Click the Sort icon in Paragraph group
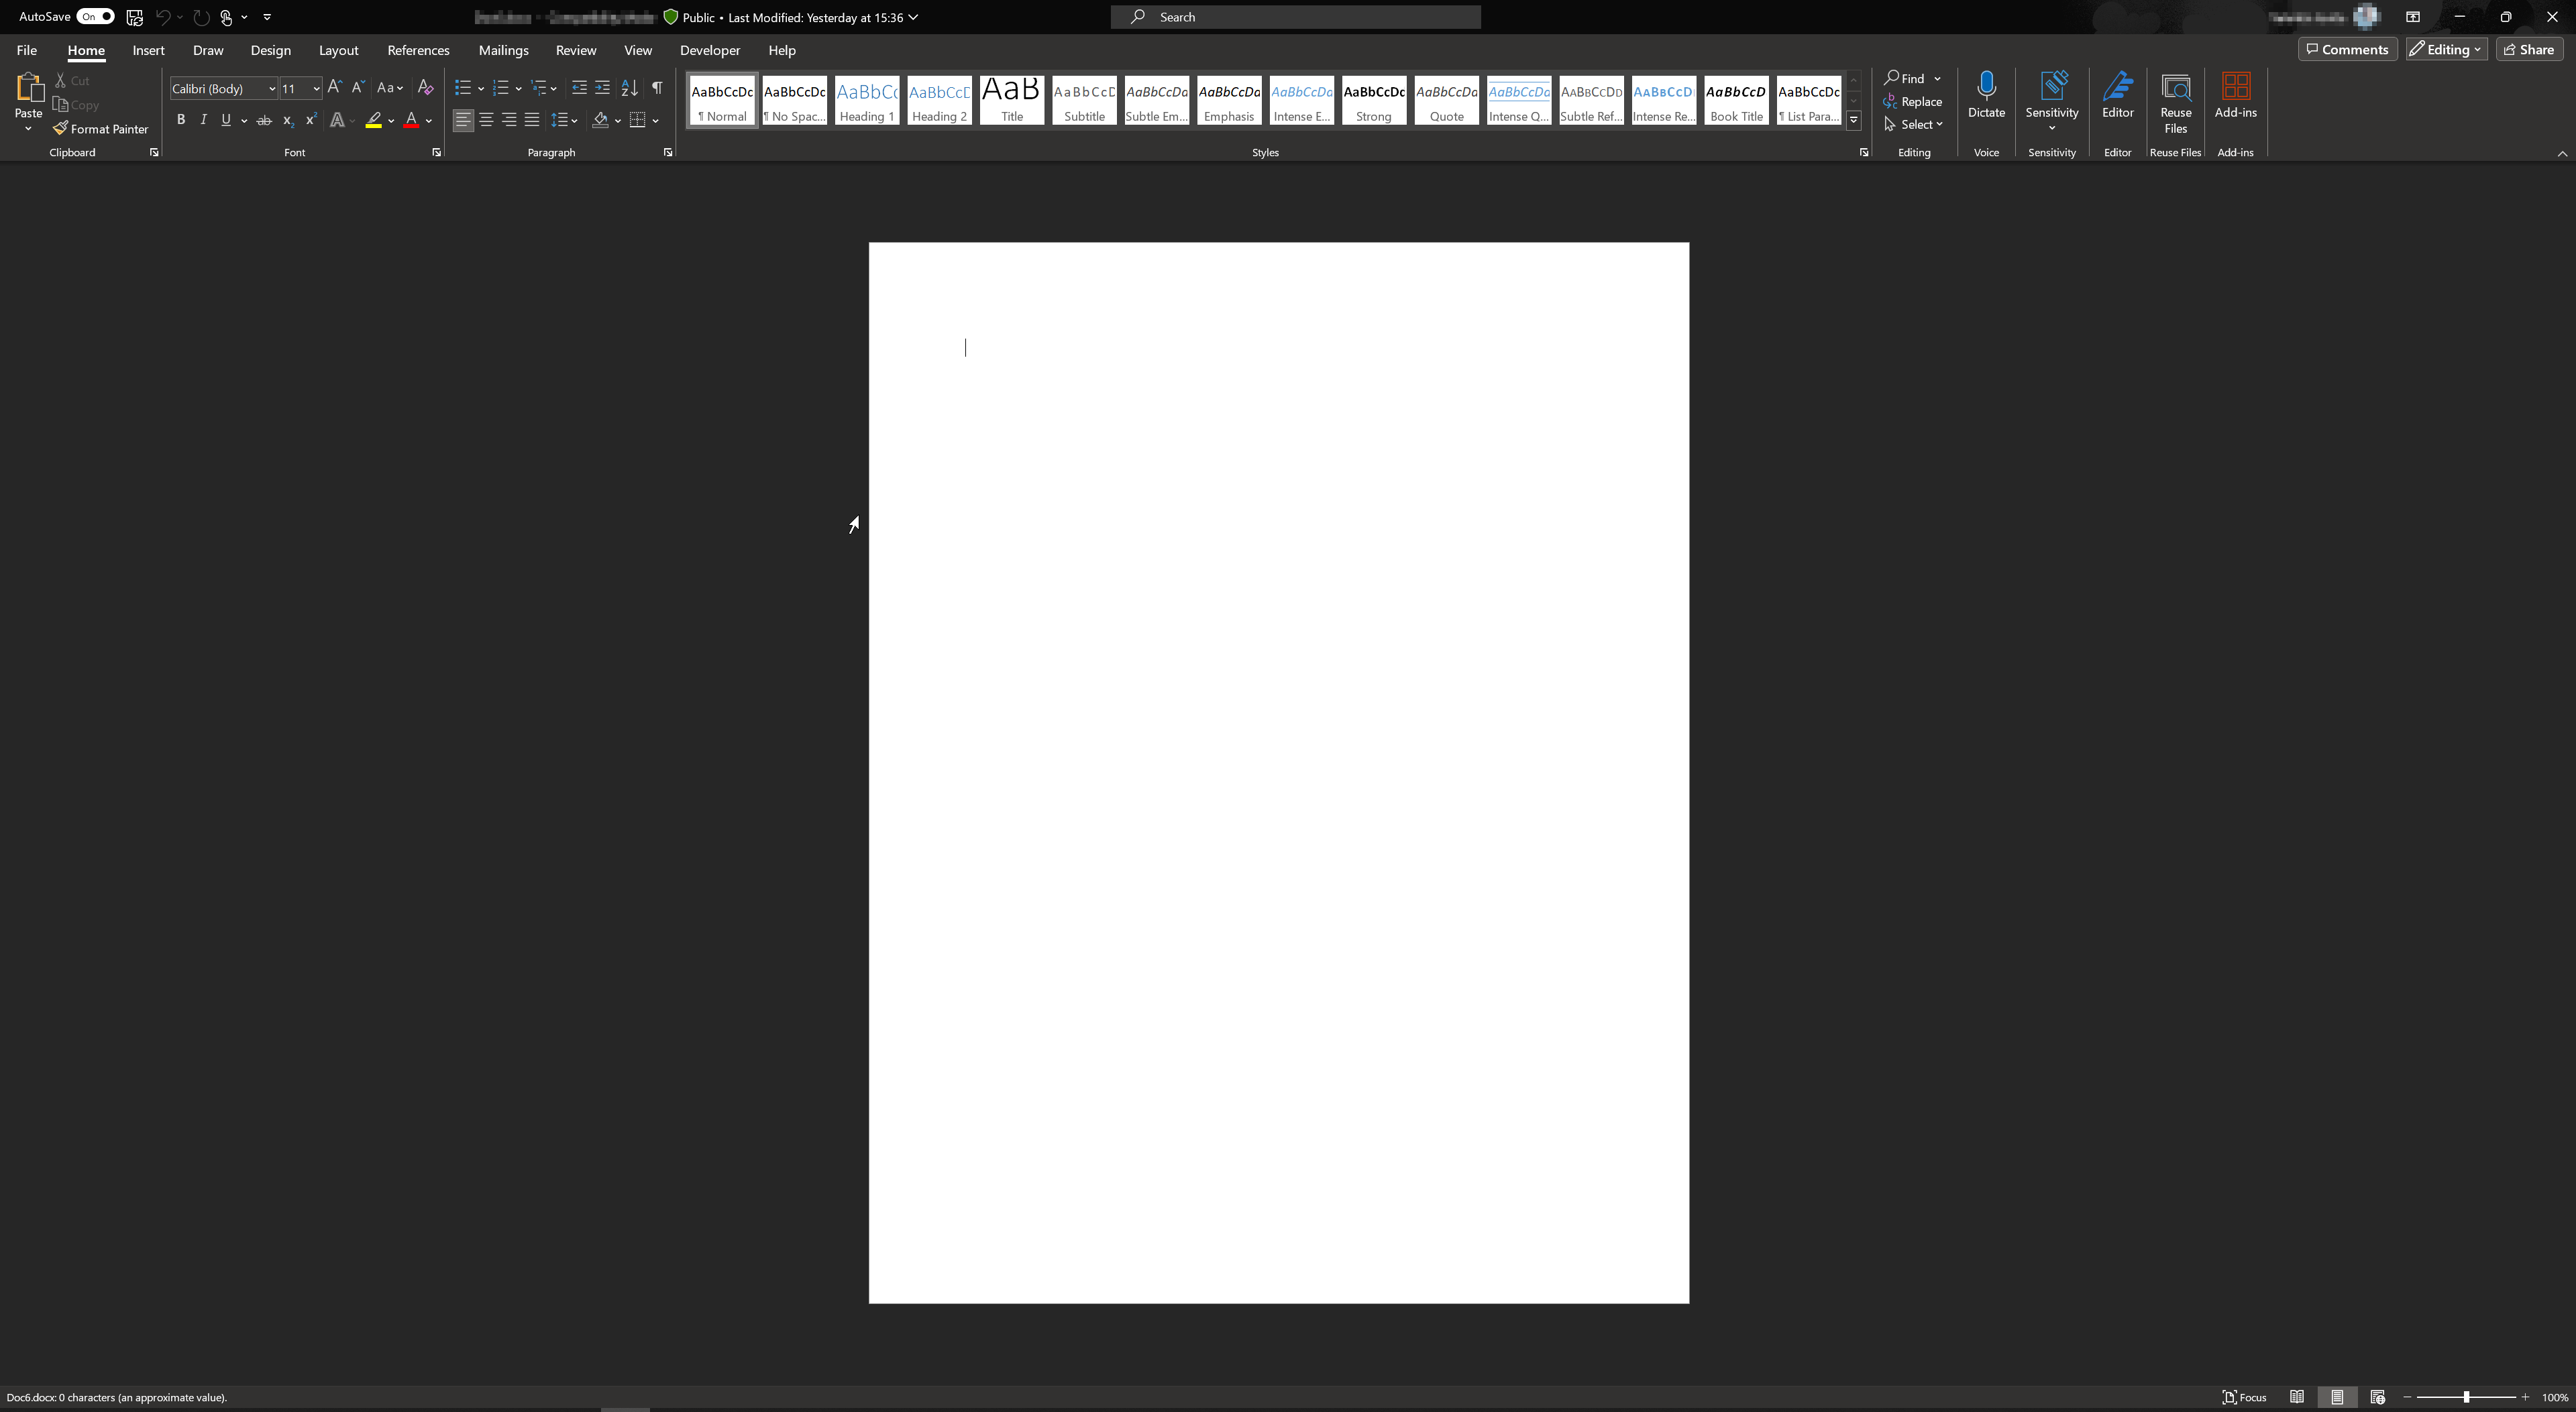This screenshot has height=1412, width=2576. pos(629,88)
